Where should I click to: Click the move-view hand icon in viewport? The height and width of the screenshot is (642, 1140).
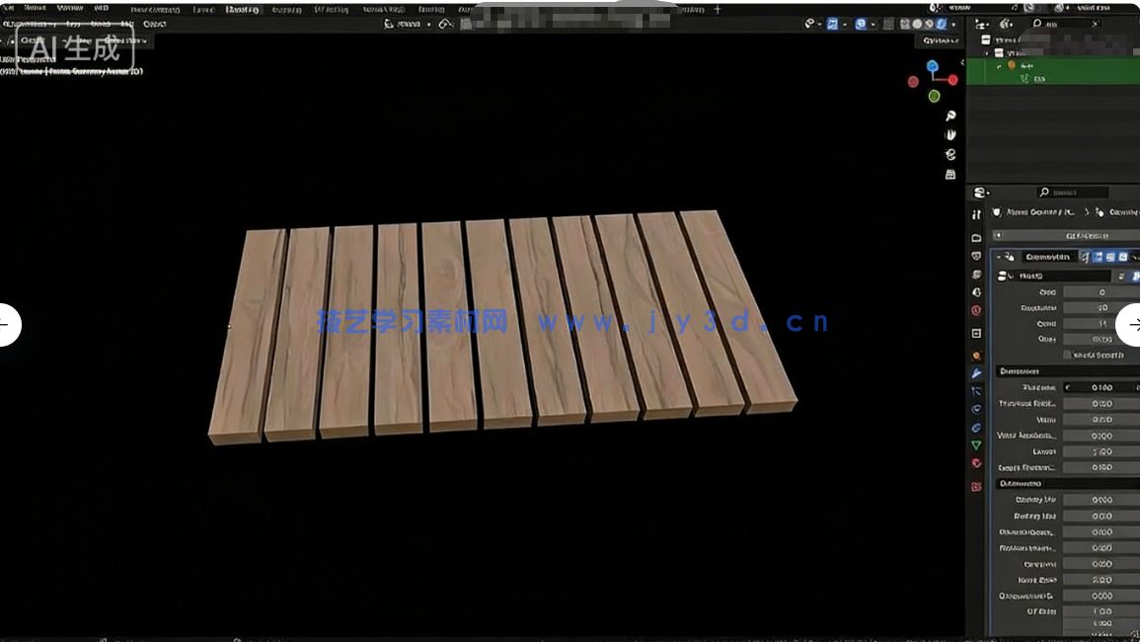[950, 134]
